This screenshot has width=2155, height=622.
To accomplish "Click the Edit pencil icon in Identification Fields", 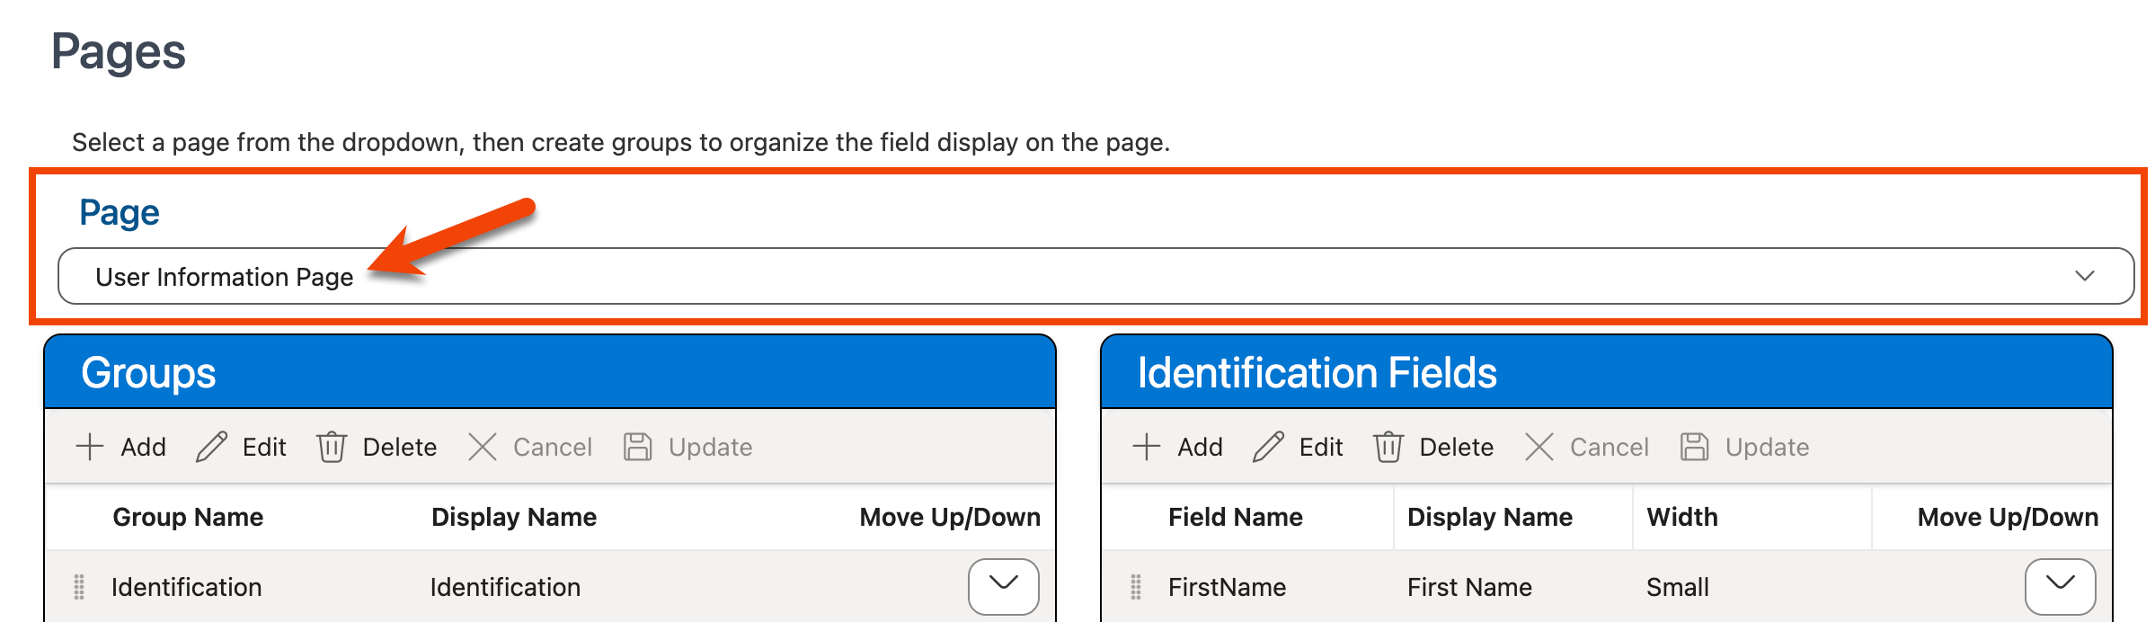I will pyautogui.click(x=1269, y=447).
